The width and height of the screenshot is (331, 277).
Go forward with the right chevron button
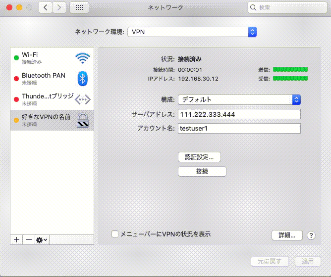click(59, 7)
